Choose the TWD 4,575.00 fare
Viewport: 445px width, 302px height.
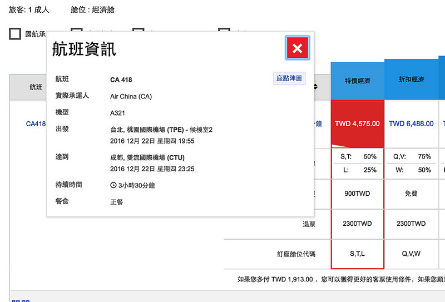coord(357,123)
